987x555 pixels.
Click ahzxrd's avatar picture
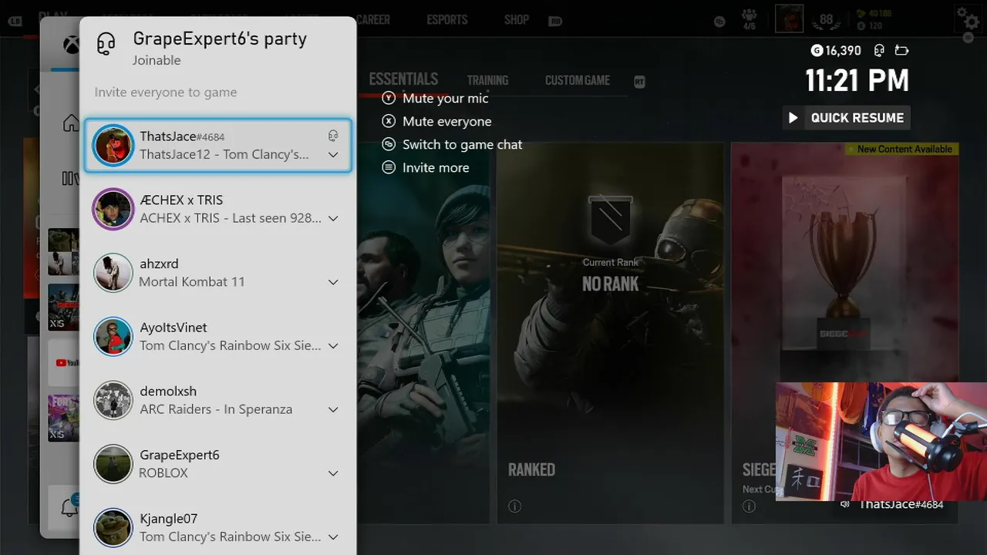click(113, 273)
